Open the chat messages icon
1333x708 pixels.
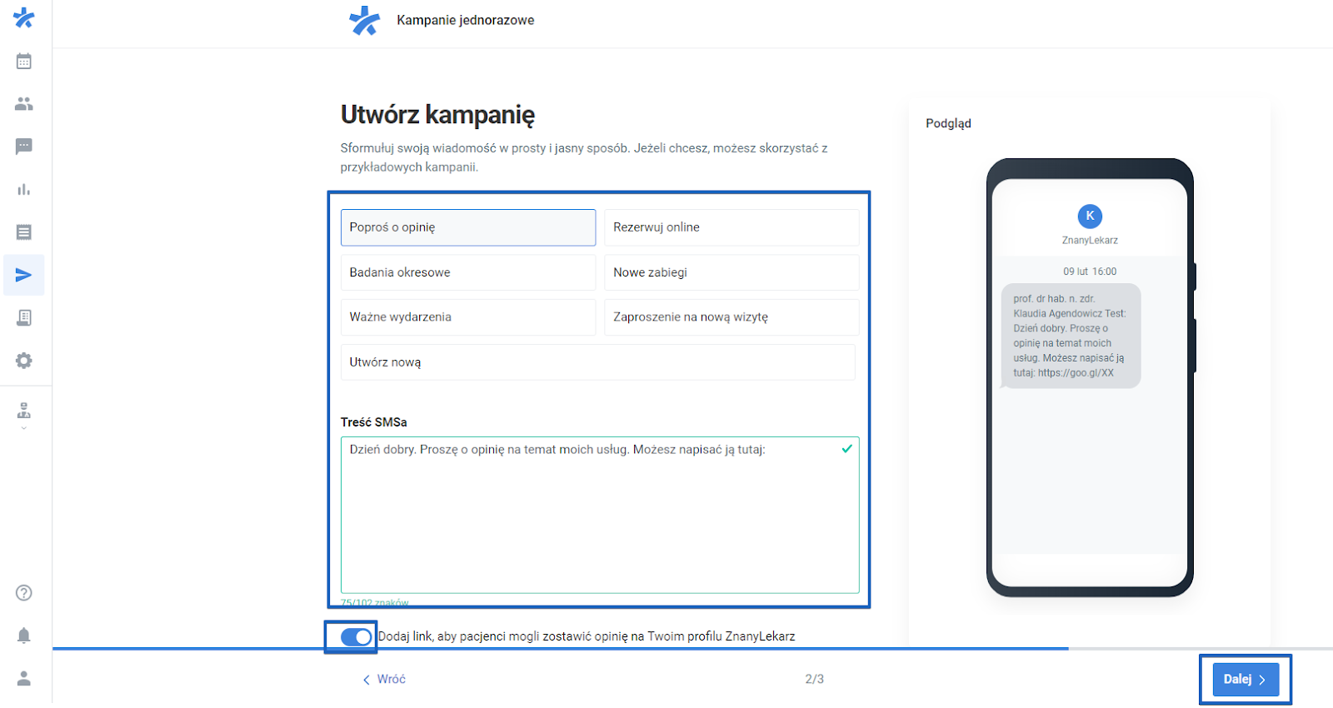coord(24,147)
